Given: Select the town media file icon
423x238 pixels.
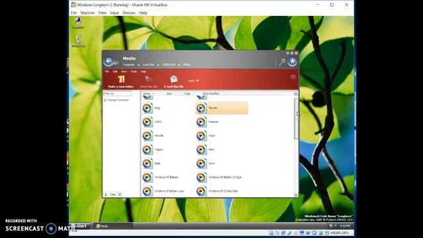Looking at the screenshot, I should pyautogui.click(x=201, y=163).
